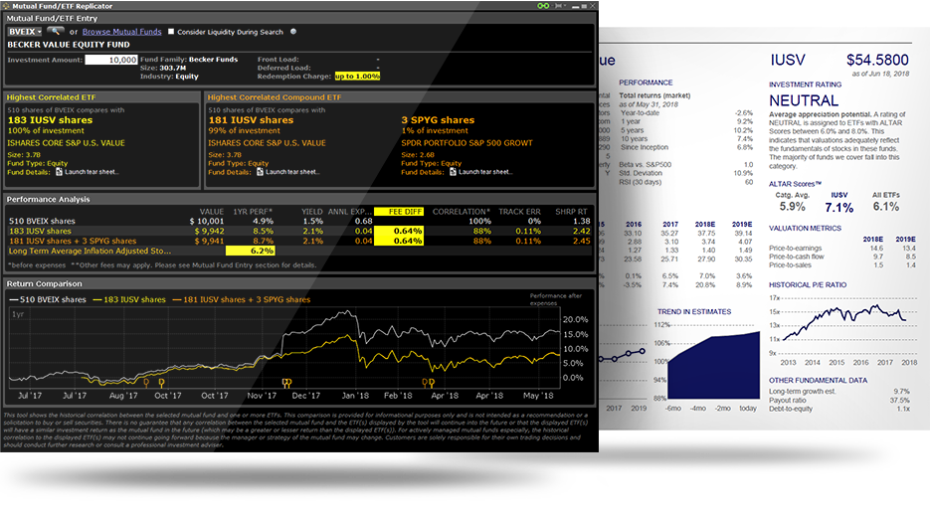
Task: Launch tear sheet for 181 IUSV shares
Action: [292, 172]
